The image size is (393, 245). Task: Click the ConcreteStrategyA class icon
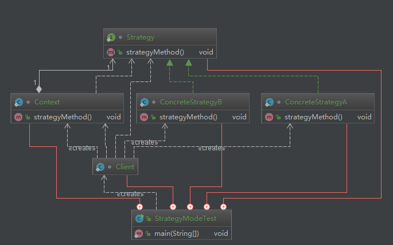pos(270,102)
